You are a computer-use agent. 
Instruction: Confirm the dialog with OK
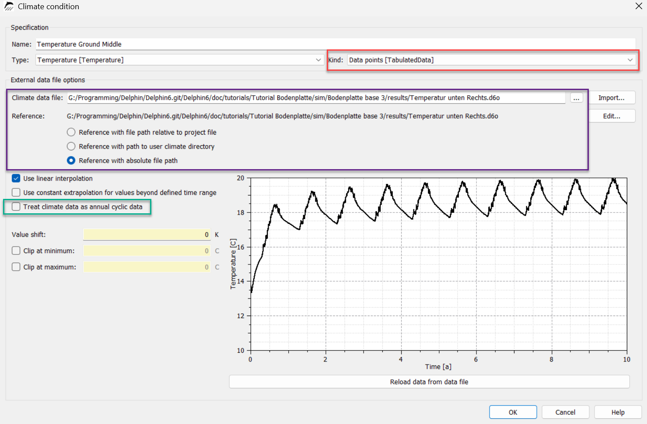pos(513,412)
